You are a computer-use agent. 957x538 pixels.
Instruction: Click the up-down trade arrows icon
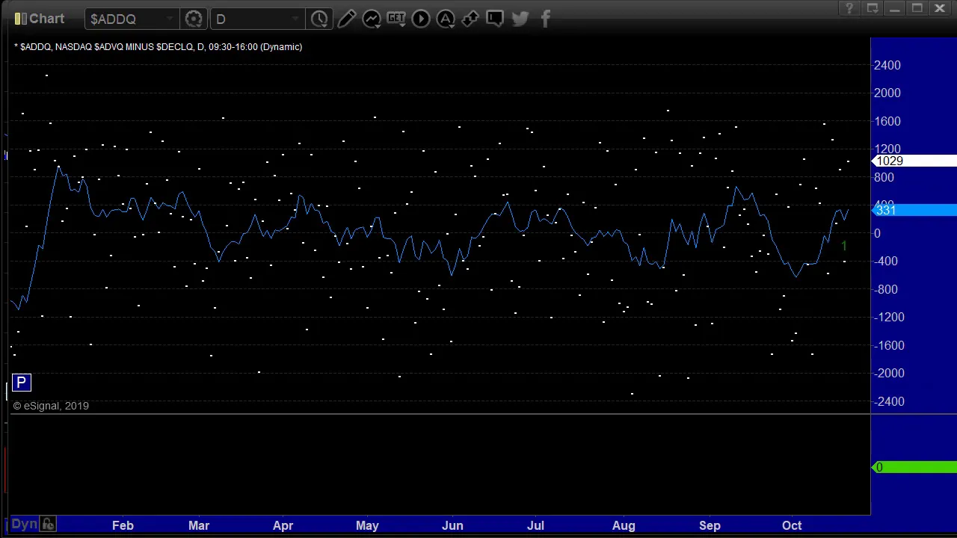(x=470, y=19)
